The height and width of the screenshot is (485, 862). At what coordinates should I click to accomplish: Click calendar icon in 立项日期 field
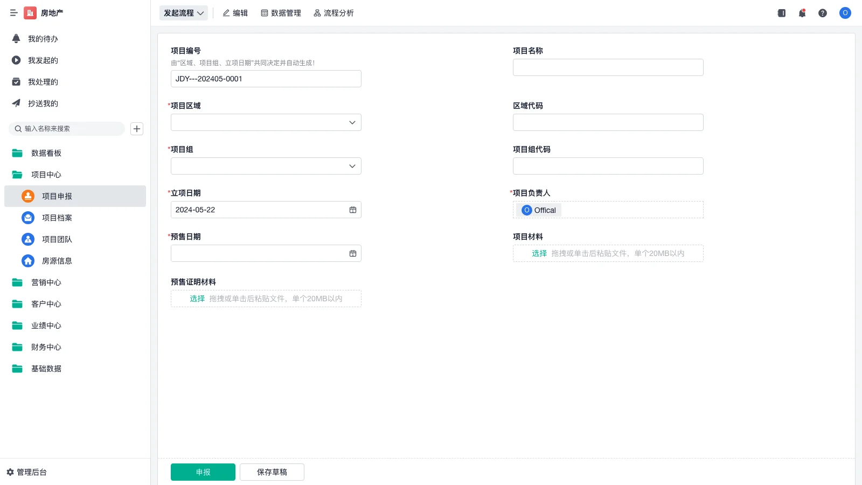point(353,210)
